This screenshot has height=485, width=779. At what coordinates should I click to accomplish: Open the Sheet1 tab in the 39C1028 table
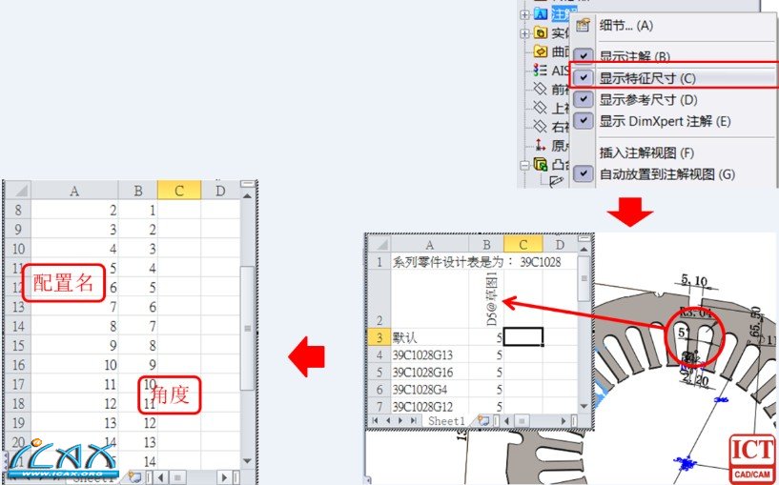[446, 421]
